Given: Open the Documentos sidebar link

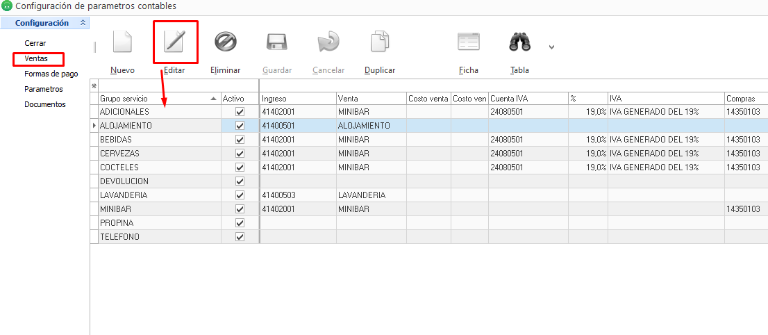Looking at the screenshot, I should pos(44,104).
